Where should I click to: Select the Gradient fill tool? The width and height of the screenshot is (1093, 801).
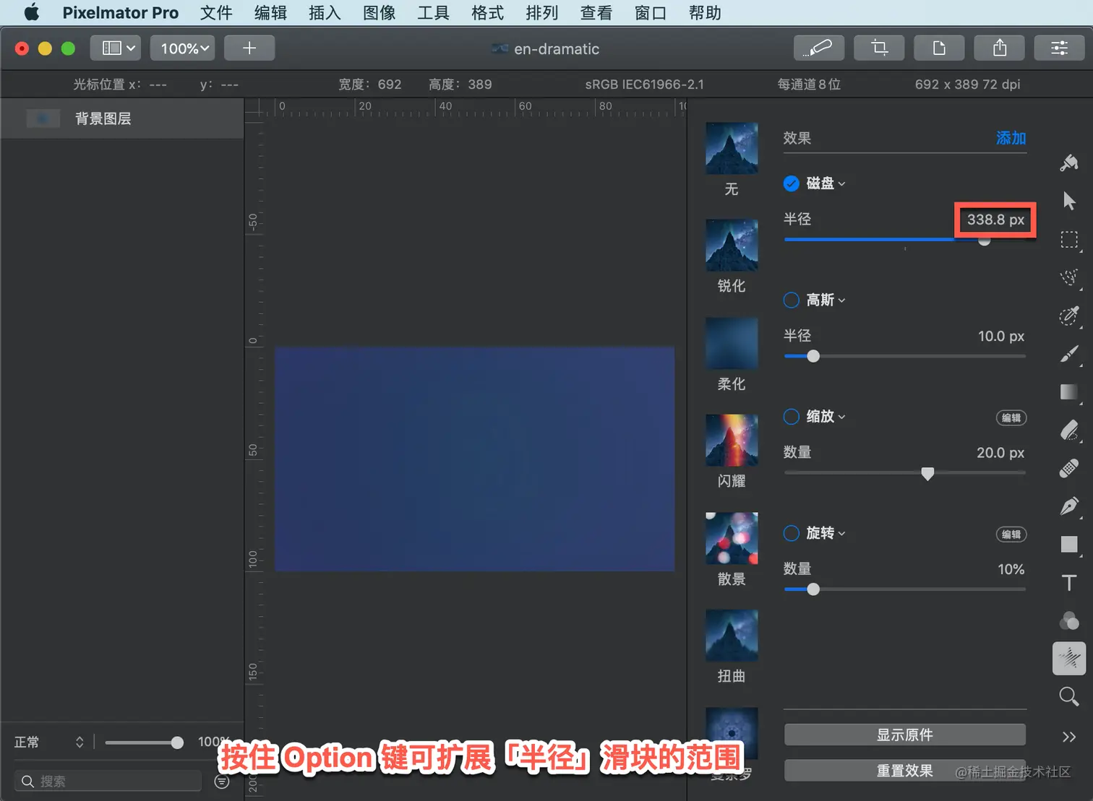(x=1069, y=392)
